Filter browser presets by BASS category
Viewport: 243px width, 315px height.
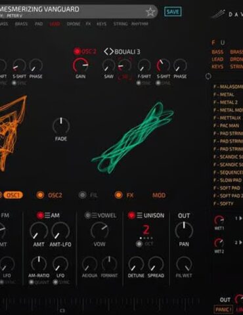pos(217,52)
